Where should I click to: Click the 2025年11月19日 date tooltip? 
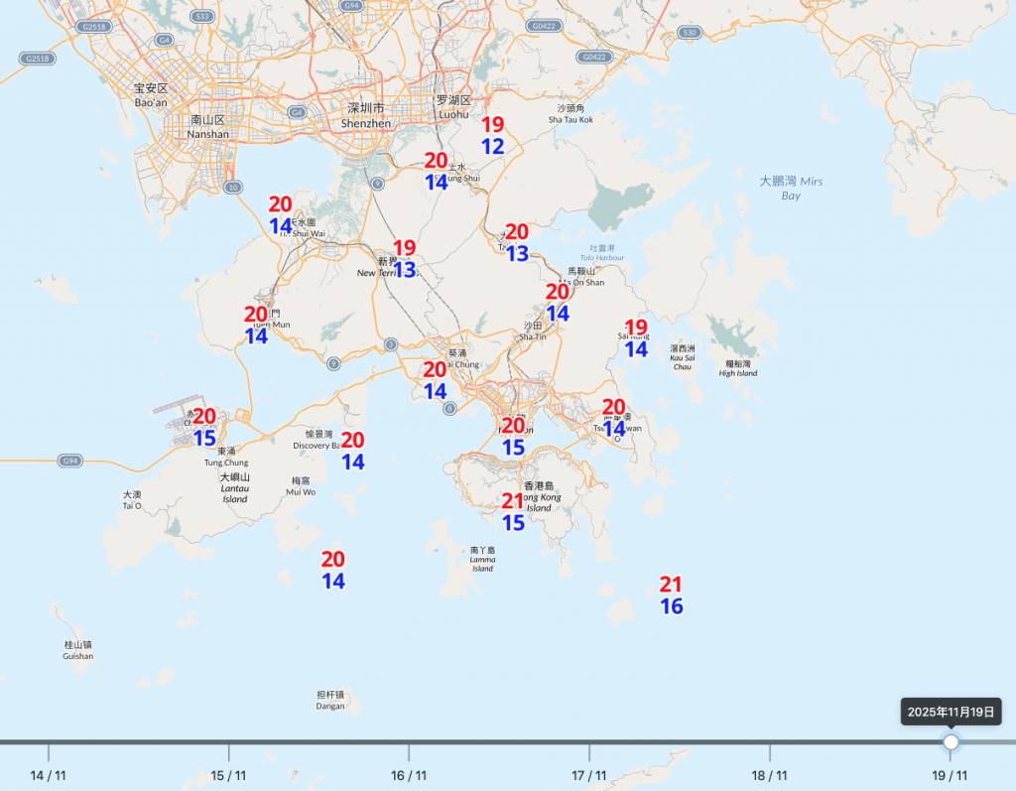[952, 713]
